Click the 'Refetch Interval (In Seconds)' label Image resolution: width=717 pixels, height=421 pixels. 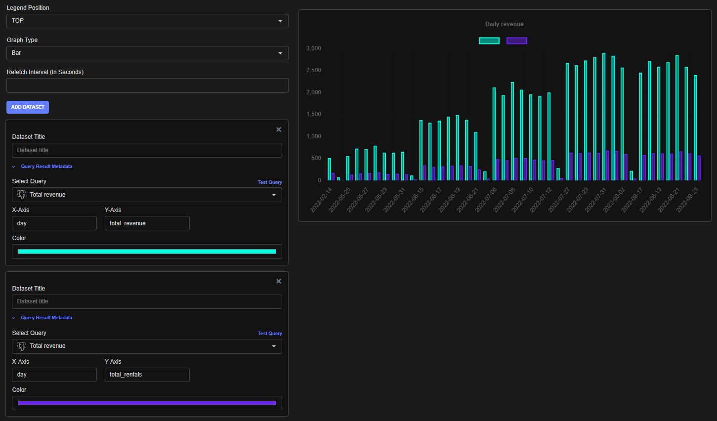coord(45,72)
